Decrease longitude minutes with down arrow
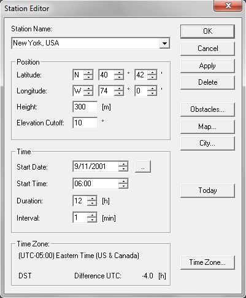This screenshot has height=298, width=246. click(152, 93)
